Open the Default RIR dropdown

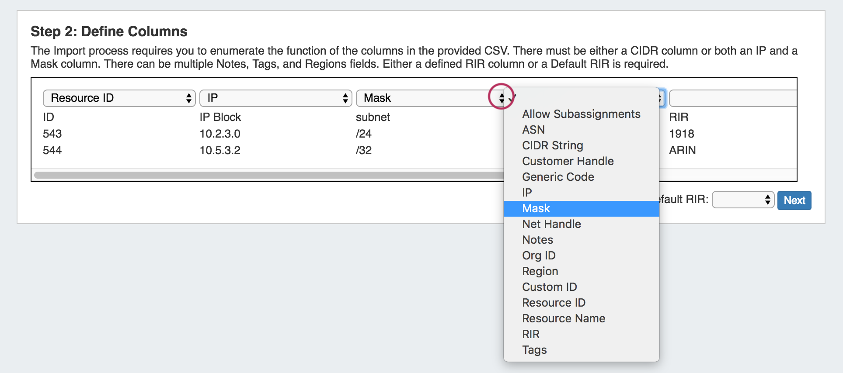click(x=743, y=200)
